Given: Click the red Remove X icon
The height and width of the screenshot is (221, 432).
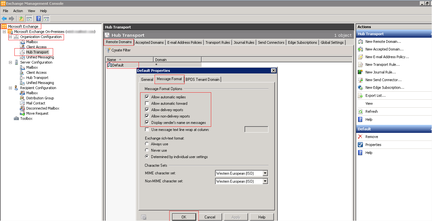Looking at the screenshot, I should click(360, 137).
